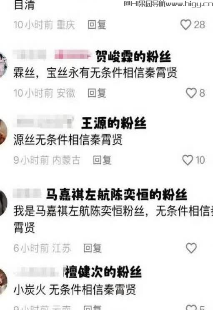Open avatar of the 源丝 commenter
213x310 pixels.
[x=3, y=132]
